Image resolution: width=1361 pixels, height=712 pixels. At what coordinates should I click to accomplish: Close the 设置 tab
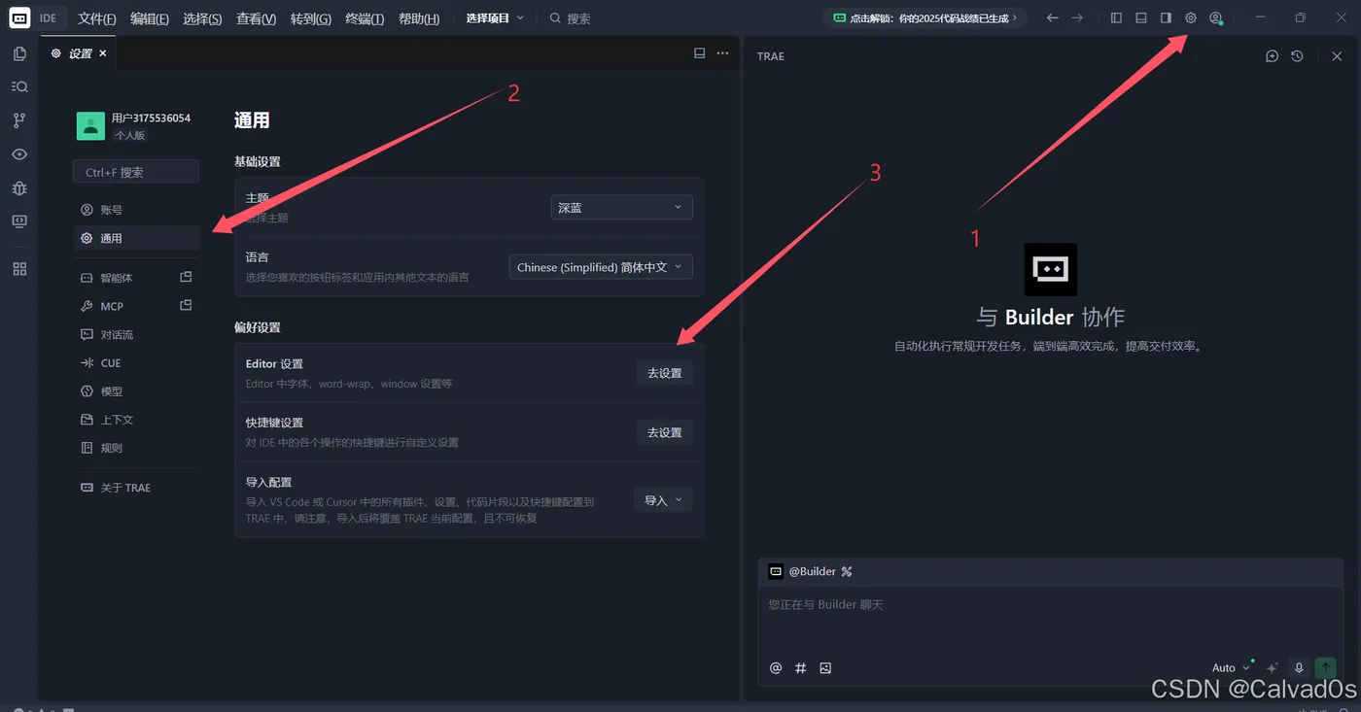pyautogui.click(x=103, y=53)
